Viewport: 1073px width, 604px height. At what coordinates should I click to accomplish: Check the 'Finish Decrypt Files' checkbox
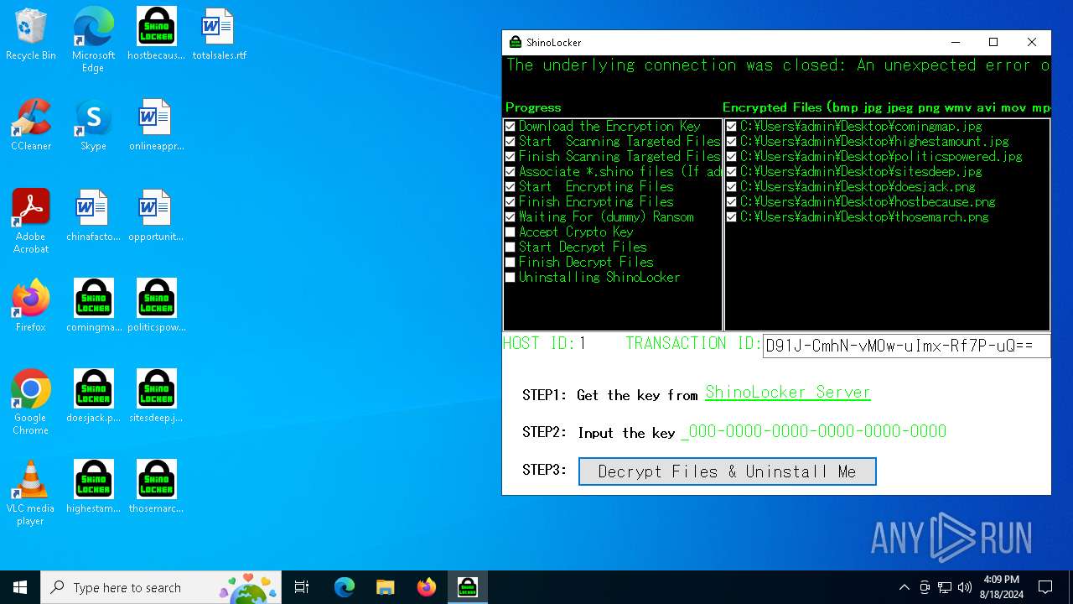(x=510, y=263)
